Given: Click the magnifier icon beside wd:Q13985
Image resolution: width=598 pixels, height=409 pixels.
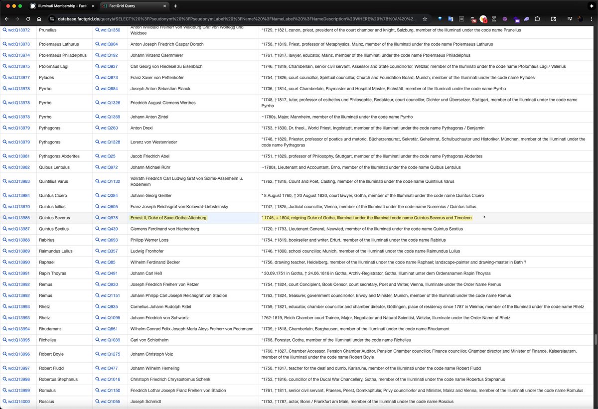Looking at the screenshot, I should [5, 218].
